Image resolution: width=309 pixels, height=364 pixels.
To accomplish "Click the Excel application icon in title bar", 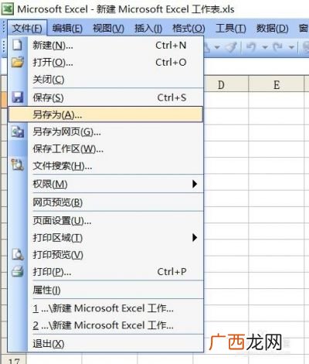I will click(x=7, y=9).
